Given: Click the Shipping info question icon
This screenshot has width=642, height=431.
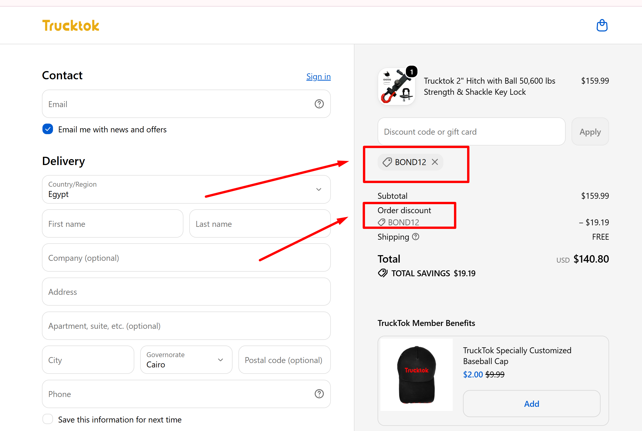Looking at the screenshot, I should coord(416,236).
